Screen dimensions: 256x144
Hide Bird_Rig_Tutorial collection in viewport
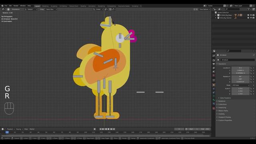point(251,18)
